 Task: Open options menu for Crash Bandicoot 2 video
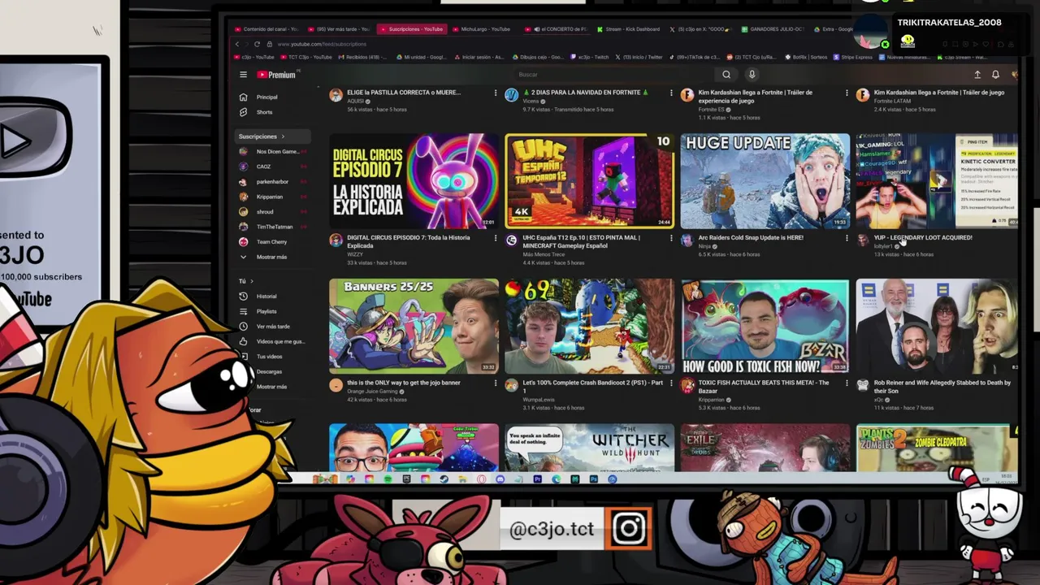[x=671, y=383]
